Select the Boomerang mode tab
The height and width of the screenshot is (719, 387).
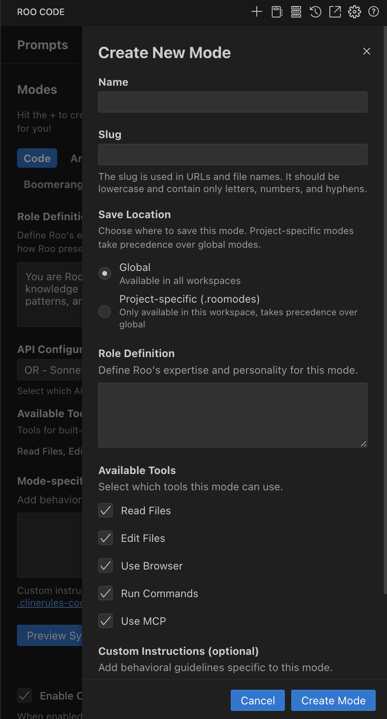52,184
